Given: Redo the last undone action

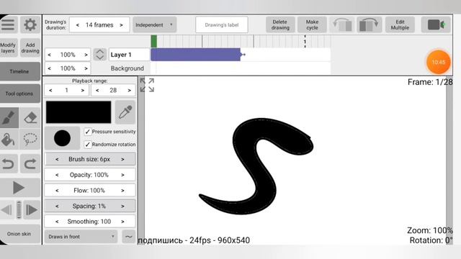Looking at the screenshot, I should point(30,163).
